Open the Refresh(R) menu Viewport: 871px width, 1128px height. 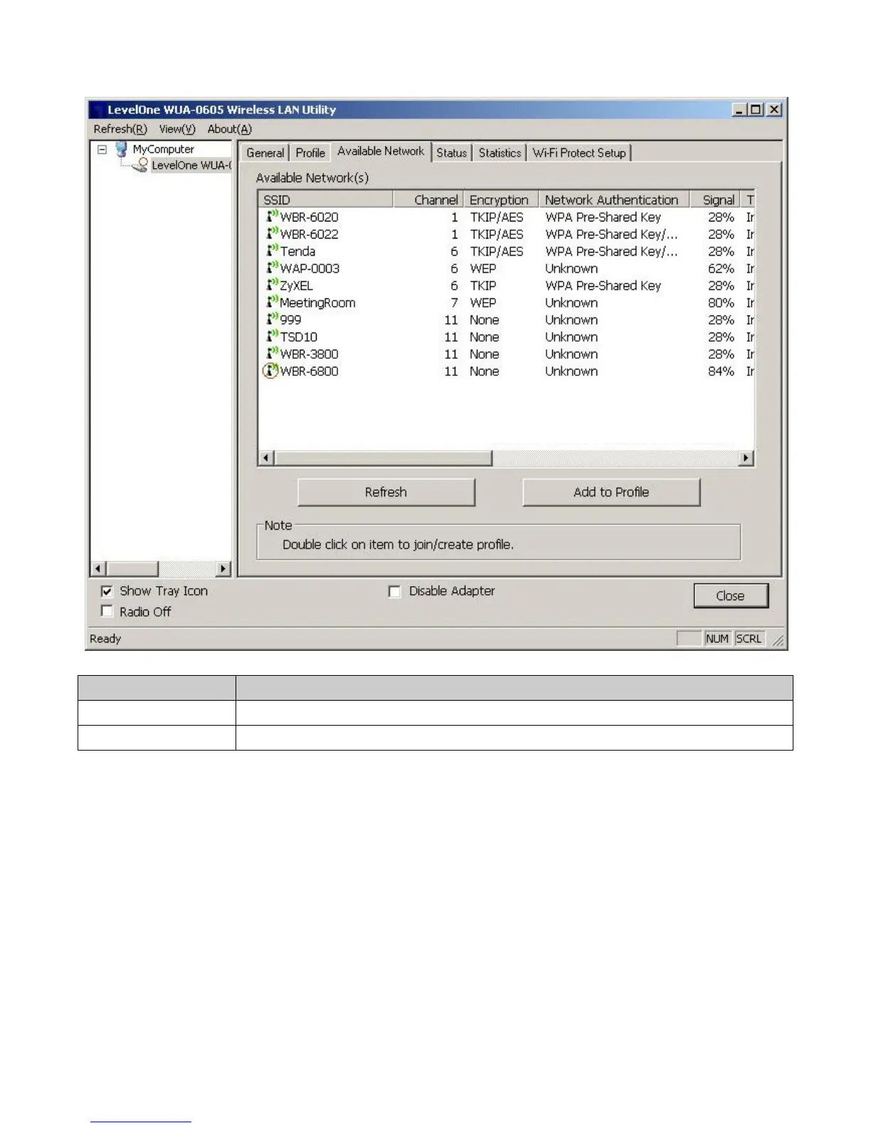tap(120, 129)
